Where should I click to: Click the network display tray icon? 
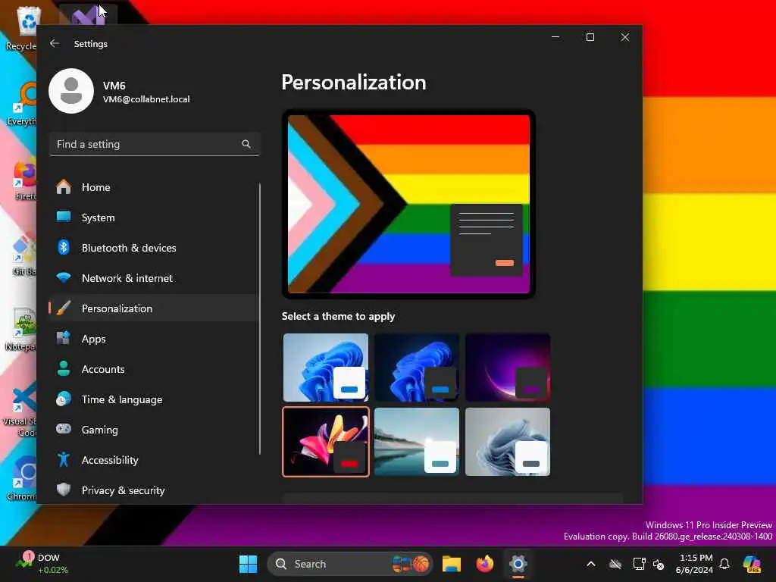(x=639, y=564)
